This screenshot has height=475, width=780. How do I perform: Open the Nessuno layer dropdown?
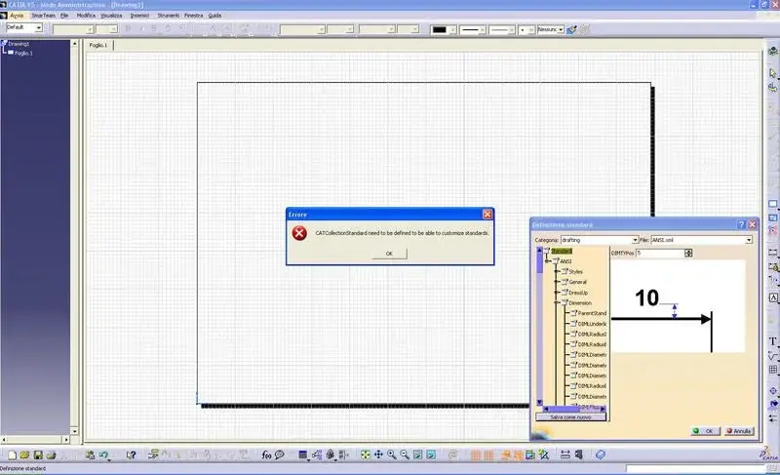click(x=561, y=30)
